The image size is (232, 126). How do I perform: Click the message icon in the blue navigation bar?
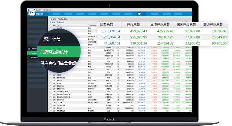point(139,14)
